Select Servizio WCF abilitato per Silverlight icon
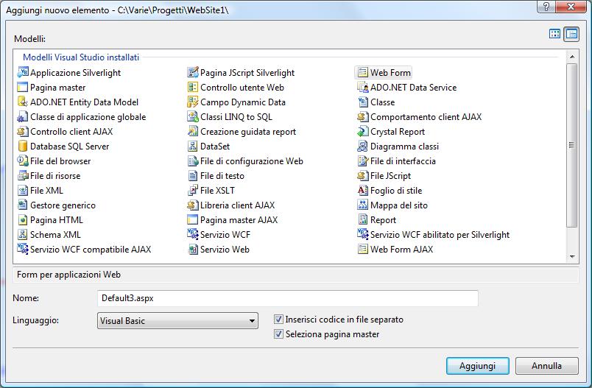 [x=363, y=234]
